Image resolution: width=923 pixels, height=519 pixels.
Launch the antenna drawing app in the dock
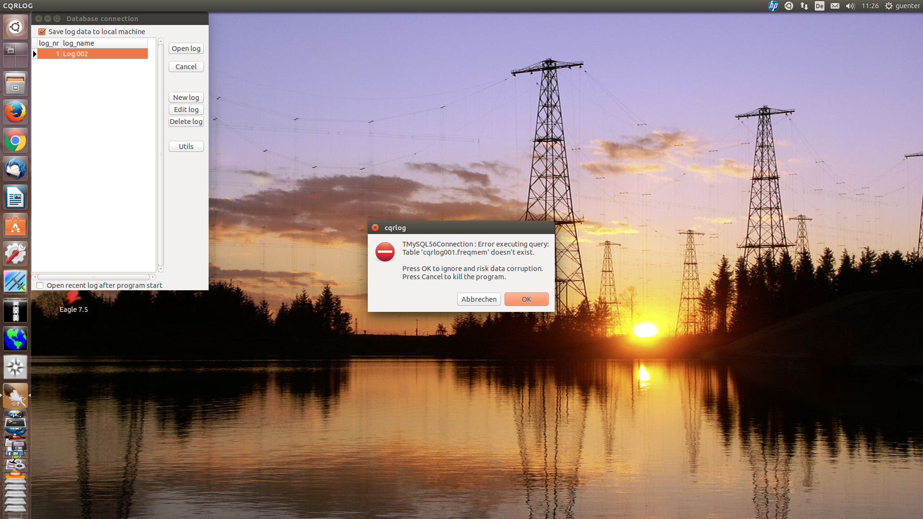(15, 283)
